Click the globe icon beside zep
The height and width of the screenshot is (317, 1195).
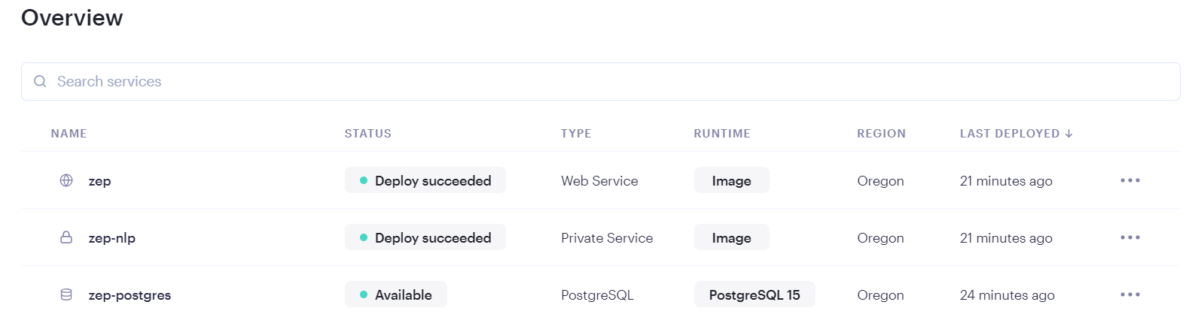66,180
